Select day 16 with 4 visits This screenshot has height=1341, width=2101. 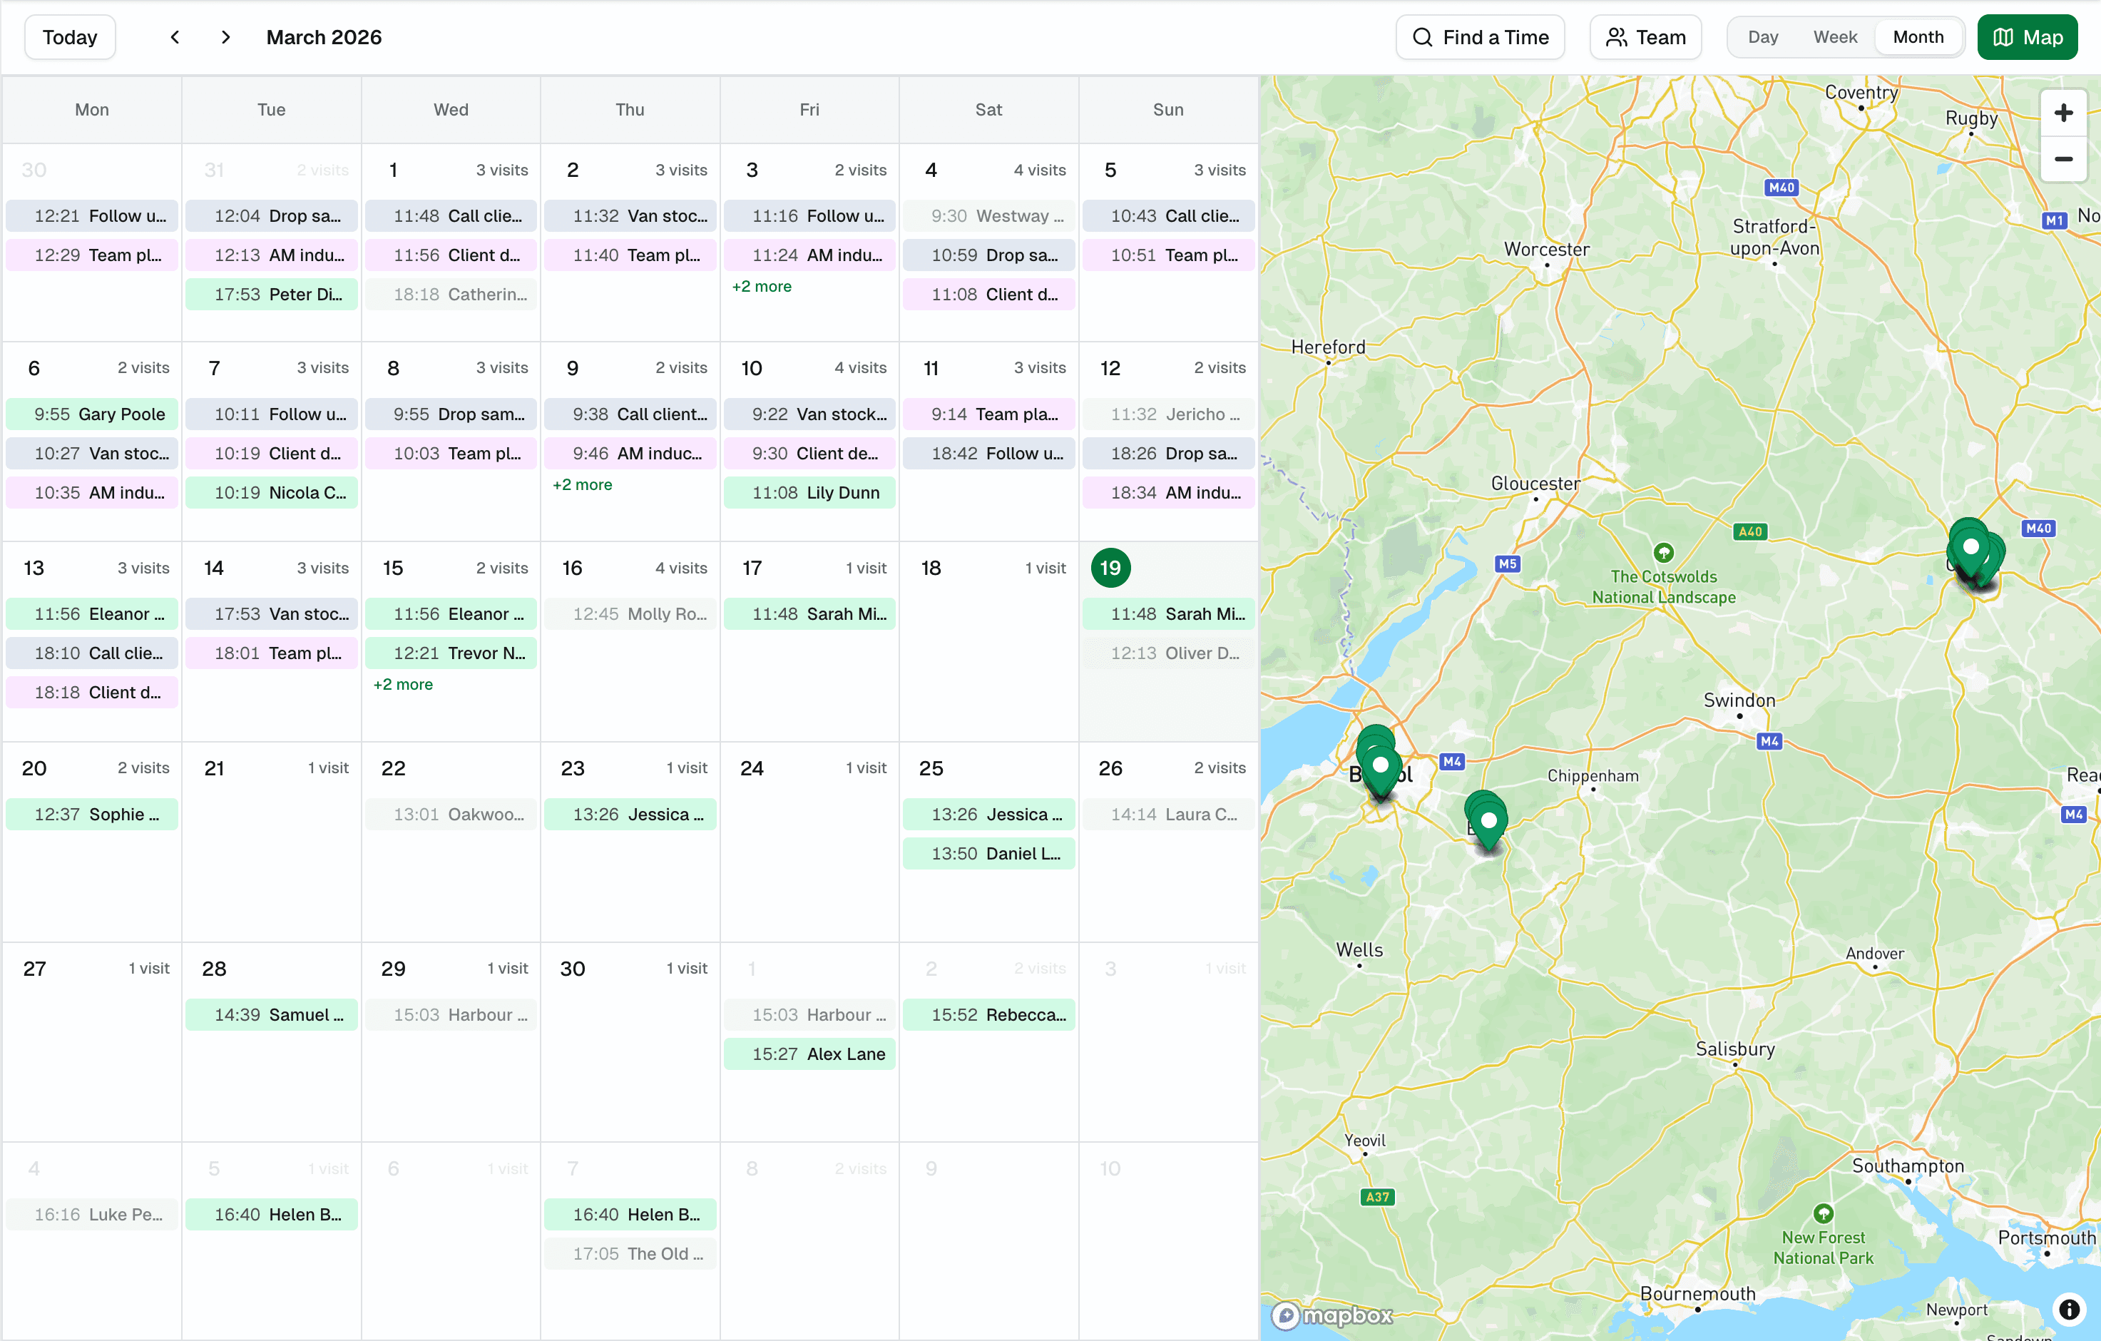click(x=571, y=568)
